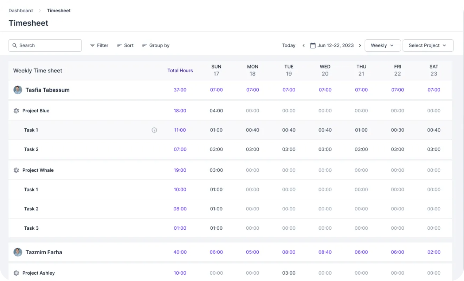Click Tazmim Farha's Saturday 02:00 entry

click(434, 252)
